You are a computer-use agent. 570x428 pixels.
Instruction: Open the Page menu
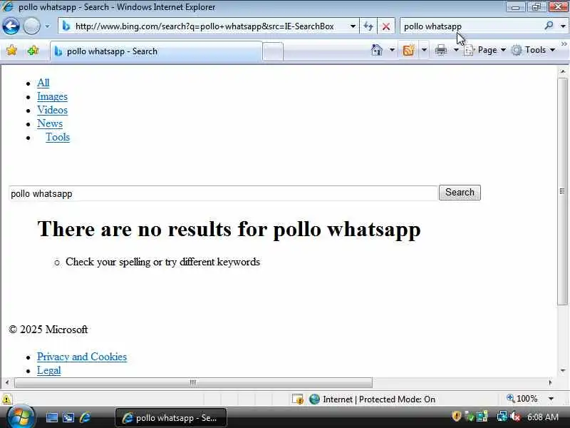[x=485, y=50]
